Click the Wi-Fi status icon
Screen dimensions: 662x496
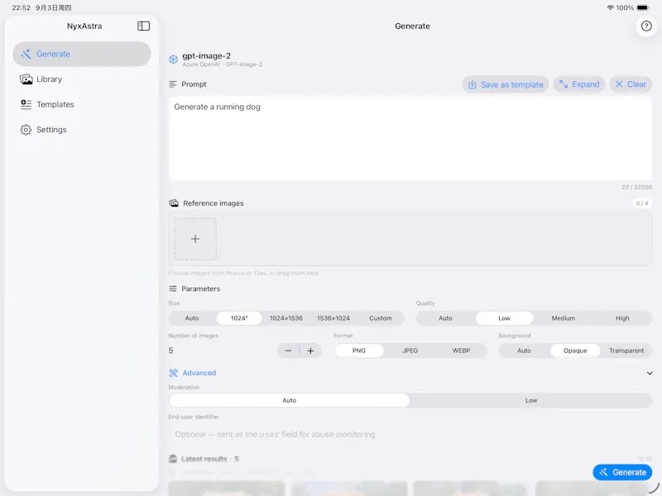[610, 7]
